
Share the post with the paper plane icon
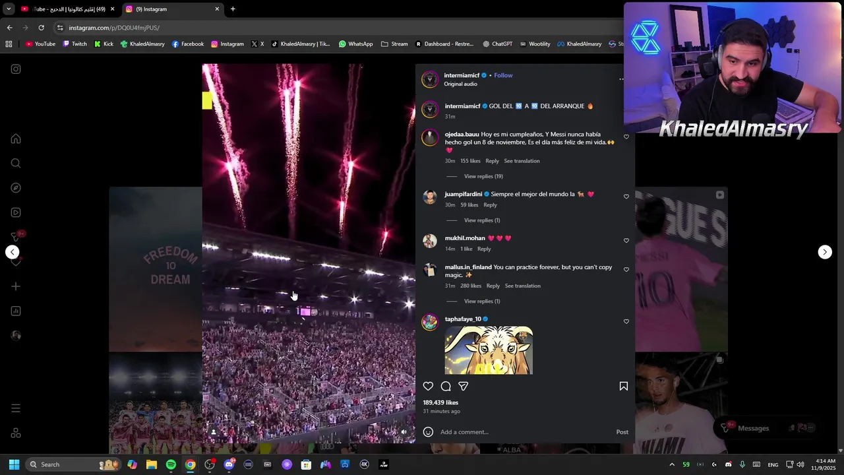[464, 387]
